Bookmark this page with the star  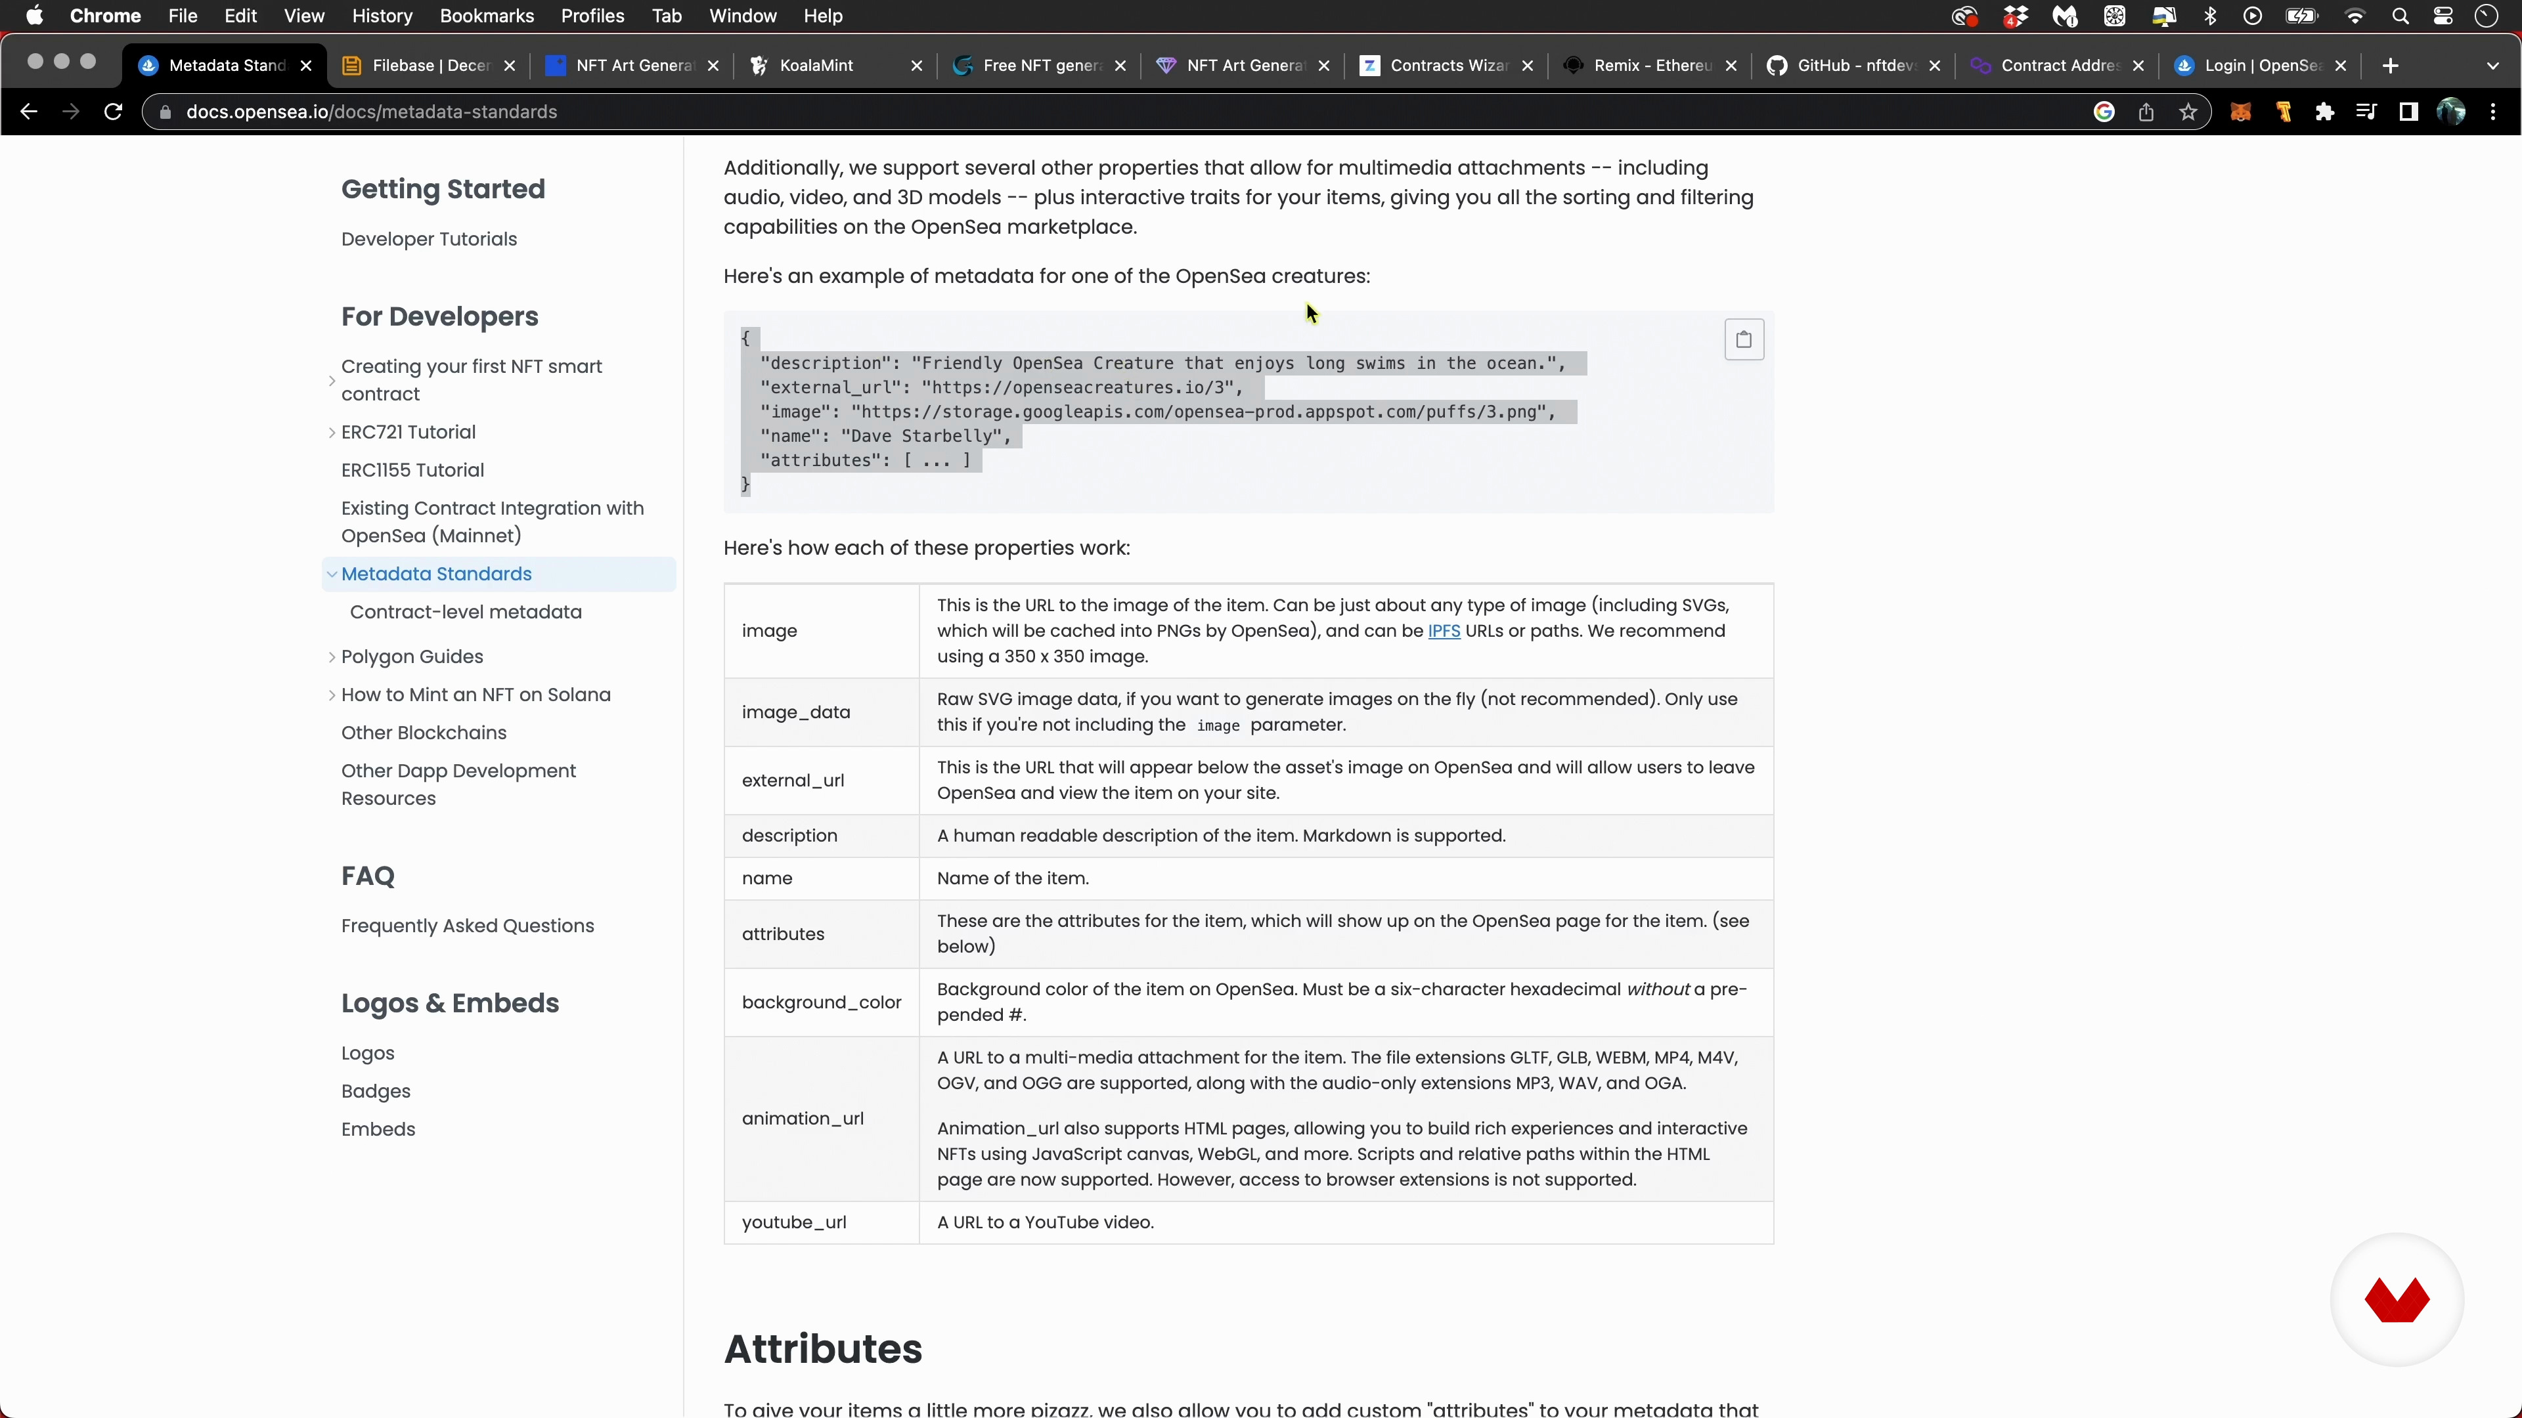(2188, 112)
